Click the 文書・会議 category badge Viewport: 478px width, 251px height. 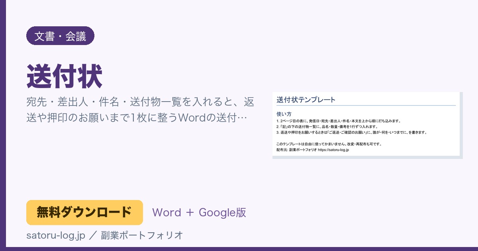click(x=60, y=36)
